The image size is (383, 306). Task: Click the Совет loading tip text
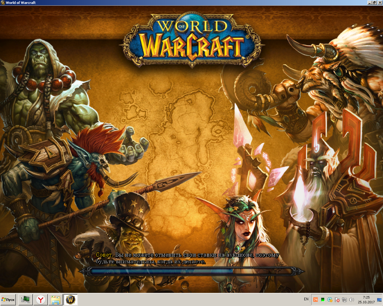coord(187,258)
